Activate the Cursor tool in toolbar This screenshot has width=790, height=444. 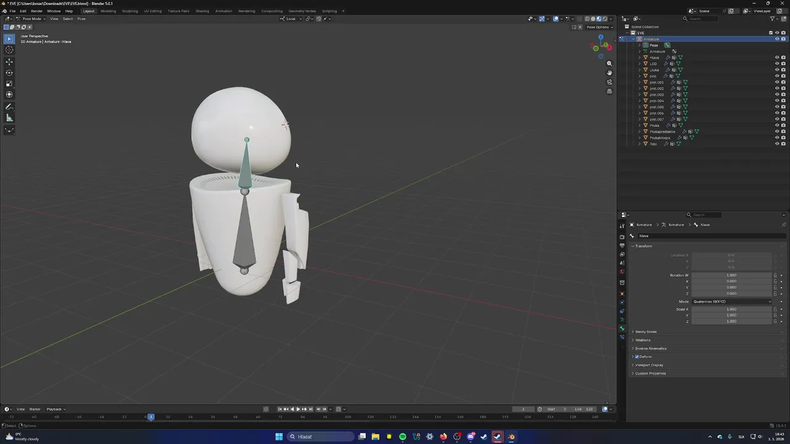(x=9, y=49)
